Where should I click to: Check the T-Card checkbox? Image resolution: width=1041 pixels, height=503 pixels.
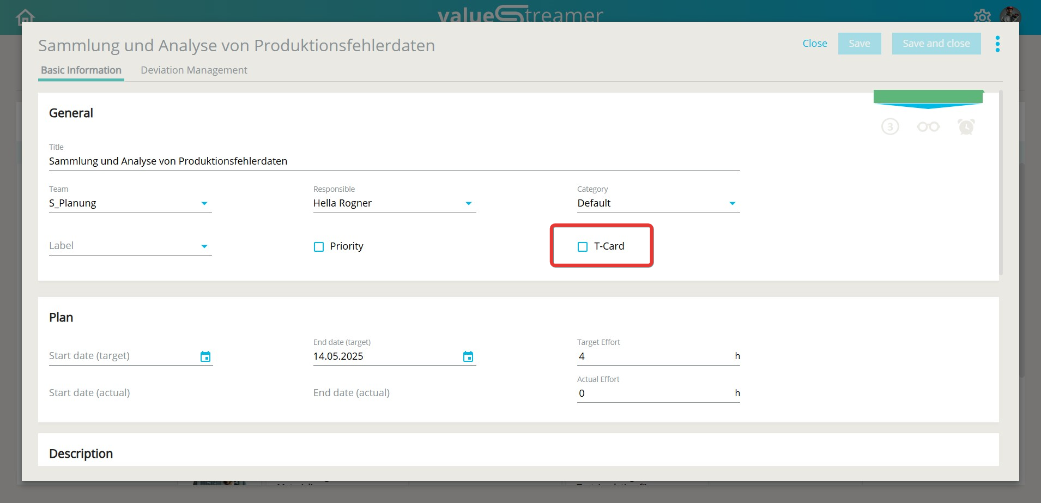point(583,247)
